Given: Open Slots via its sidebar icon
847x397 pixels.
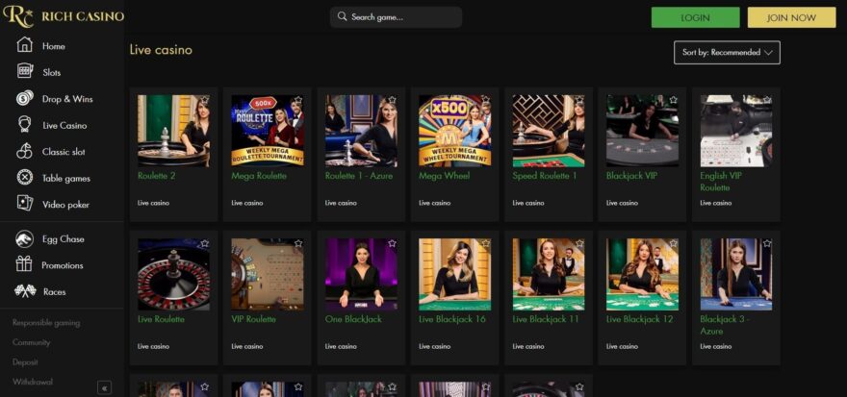Looking at the screenshot, I should [25, 72].
